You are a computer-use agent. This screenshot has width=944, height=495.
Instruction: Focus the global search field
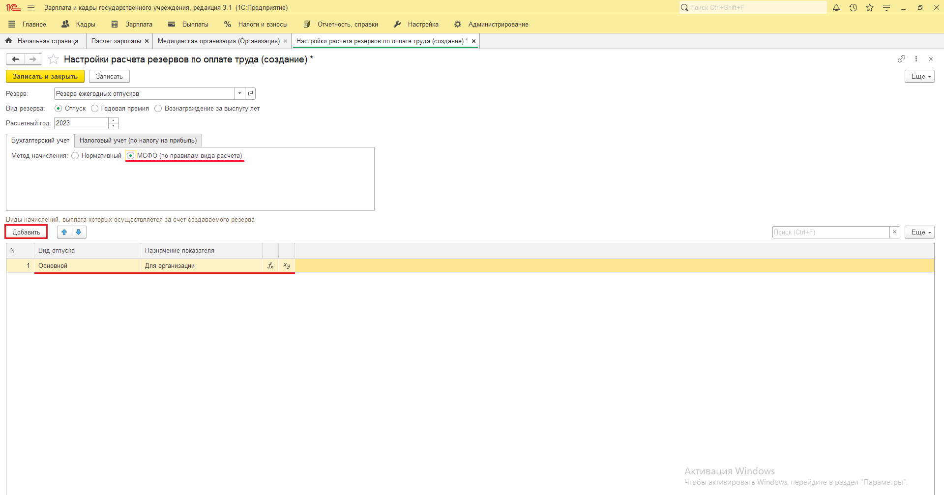(753, 7)
